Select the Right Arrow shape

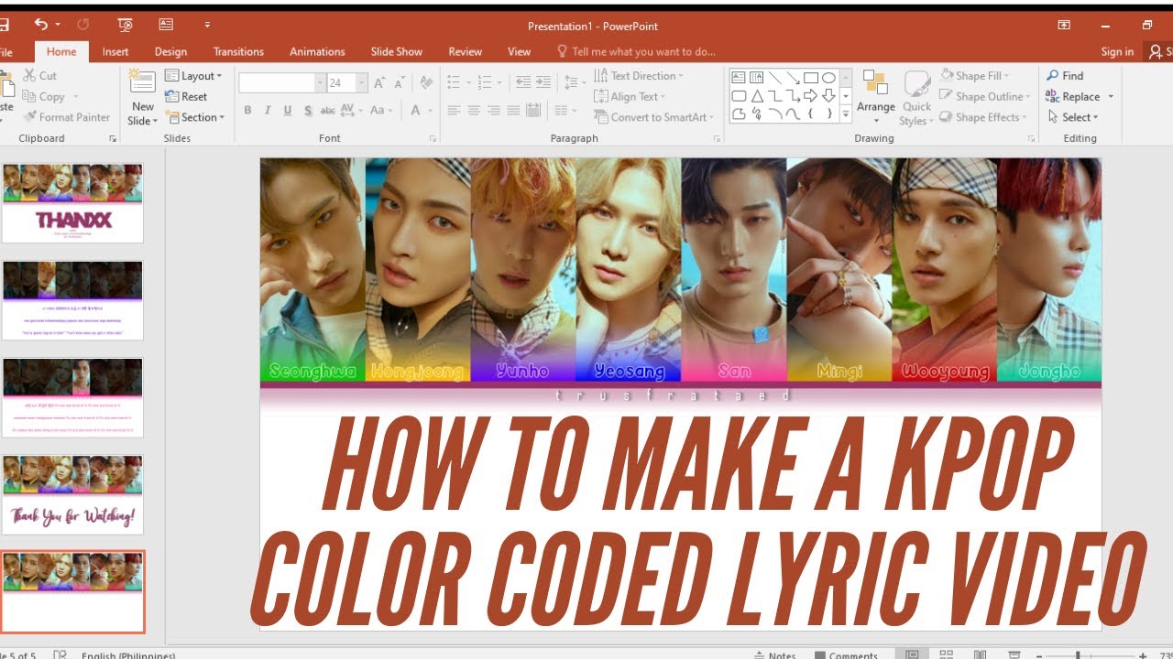[811, 96]
